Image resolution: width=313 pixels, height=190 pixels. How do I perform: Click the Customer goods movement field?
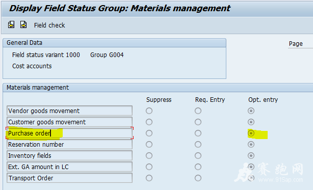[x=69, y=122]
